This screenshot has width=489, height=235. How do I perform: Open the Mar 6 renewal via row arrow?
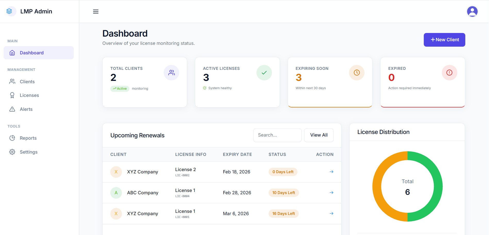click(331, 213)
